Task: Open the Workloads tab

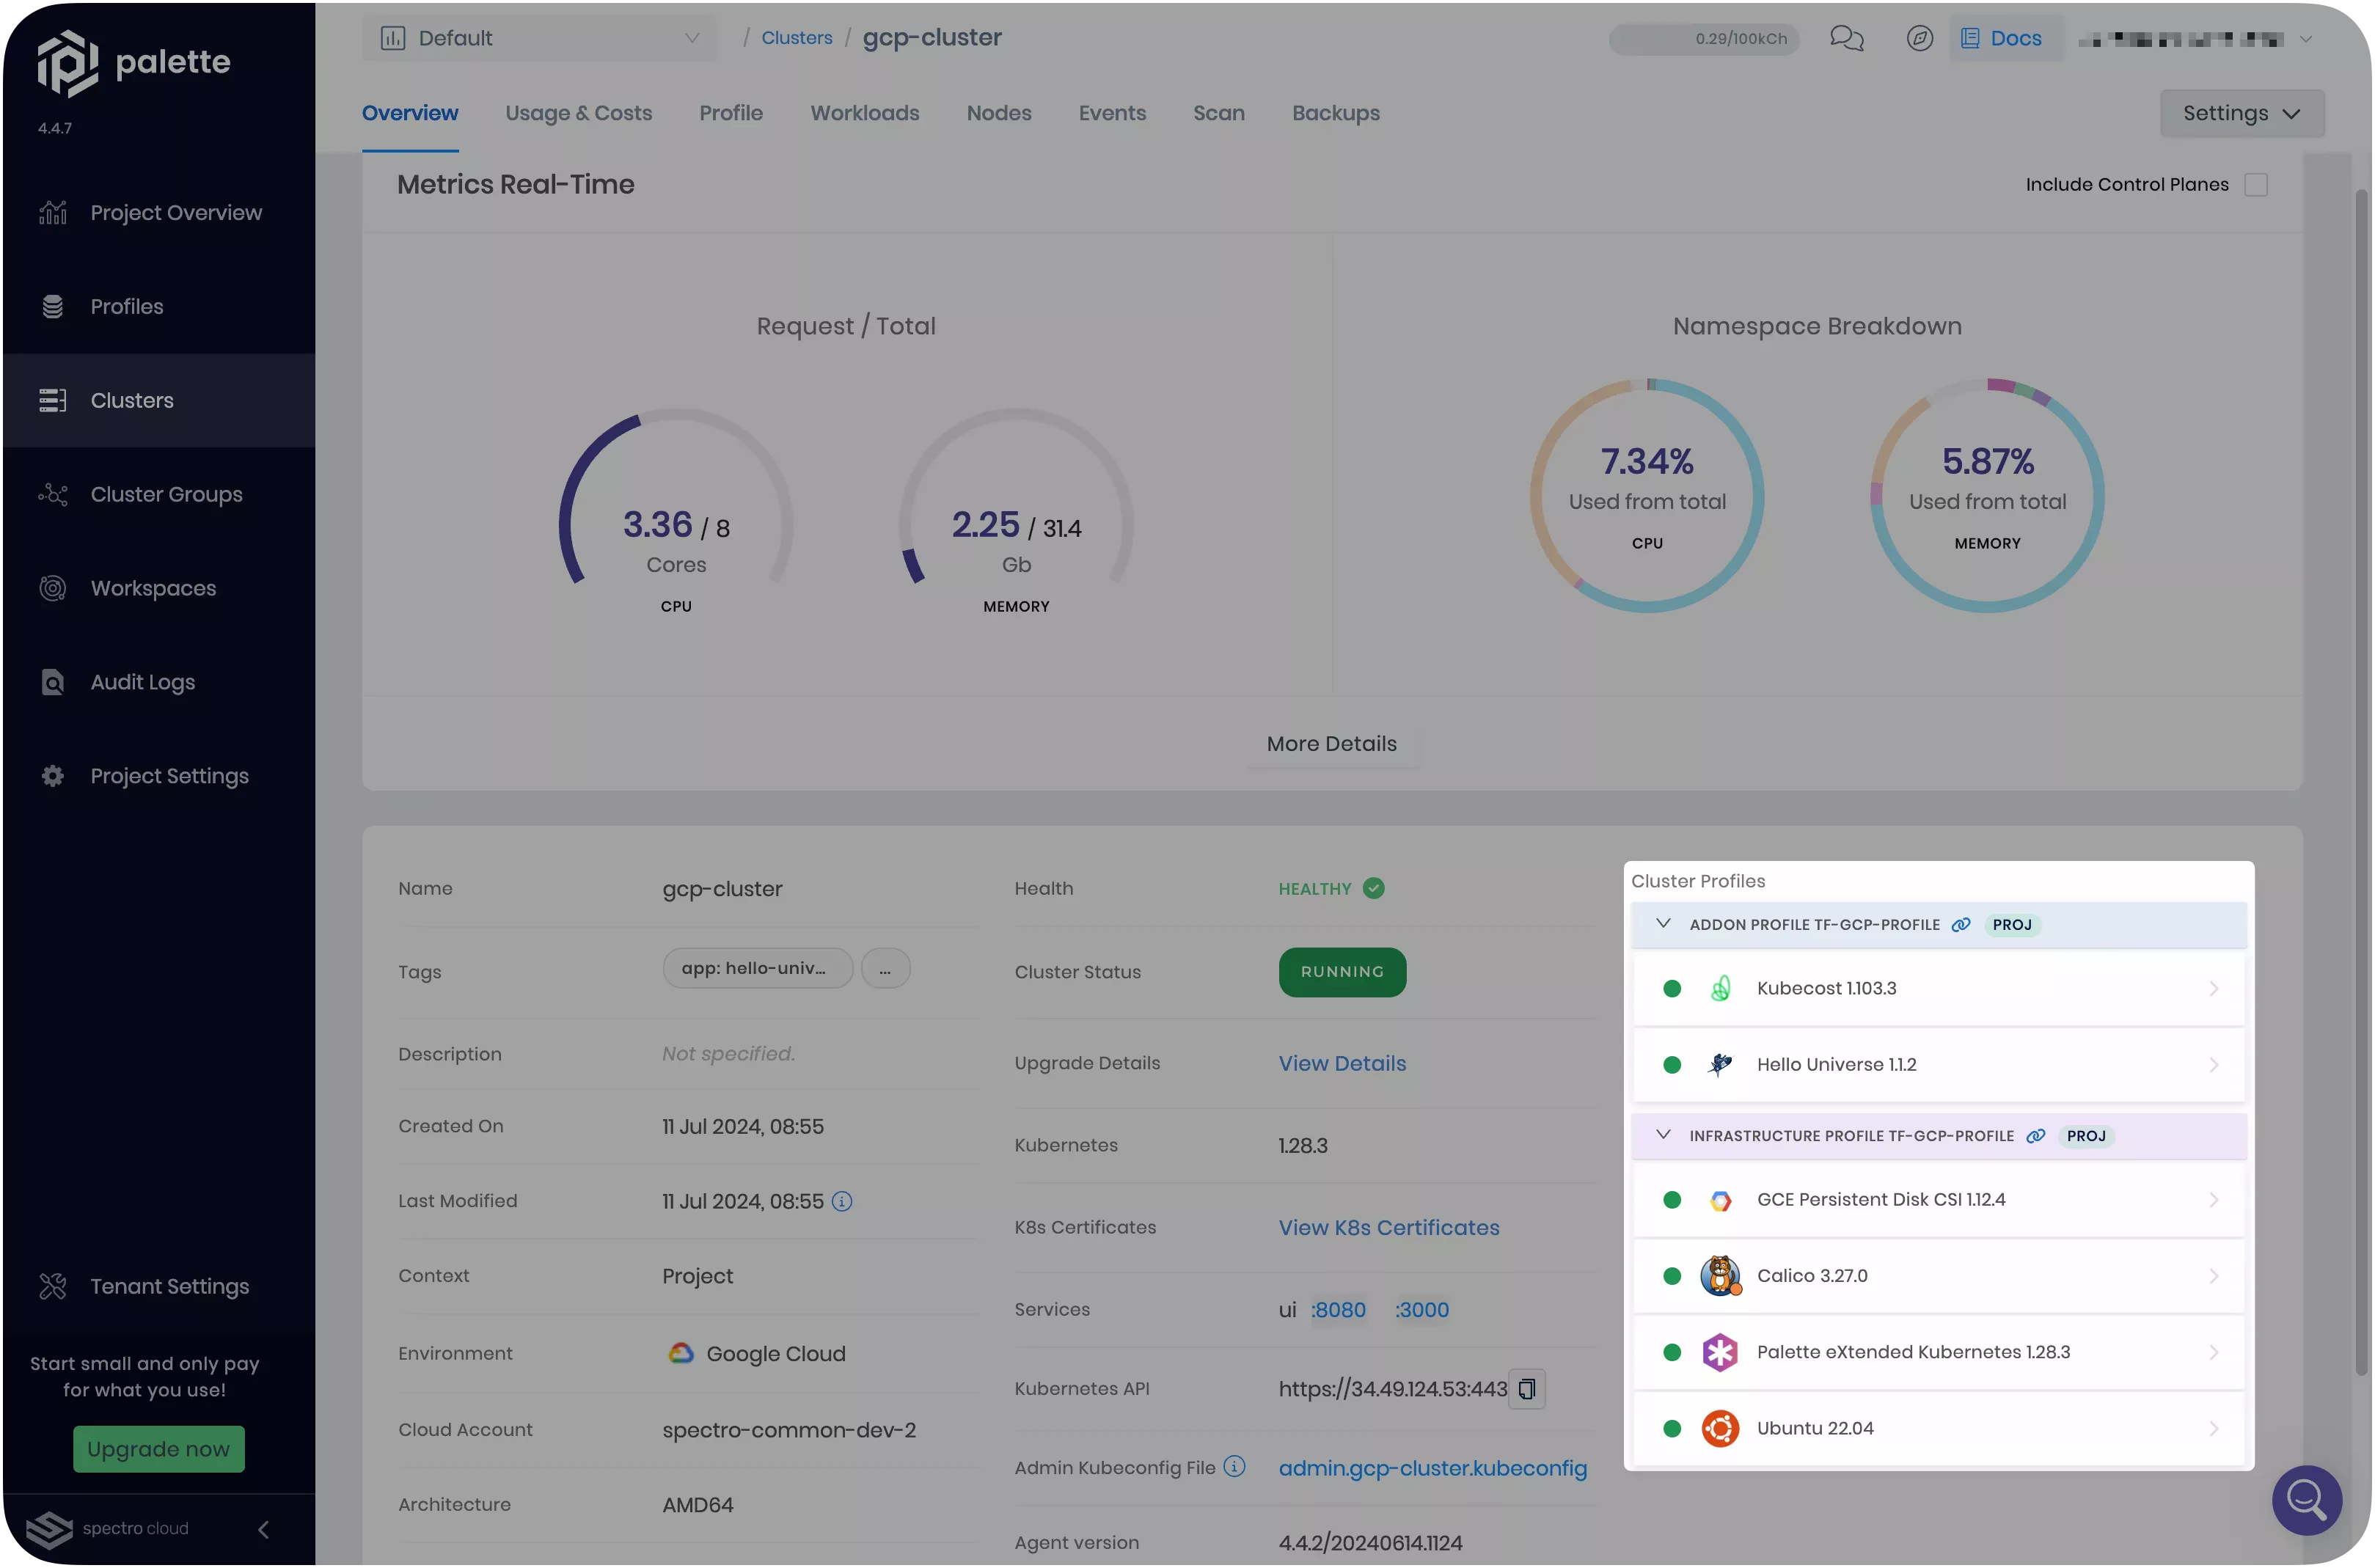Action: 865,113
